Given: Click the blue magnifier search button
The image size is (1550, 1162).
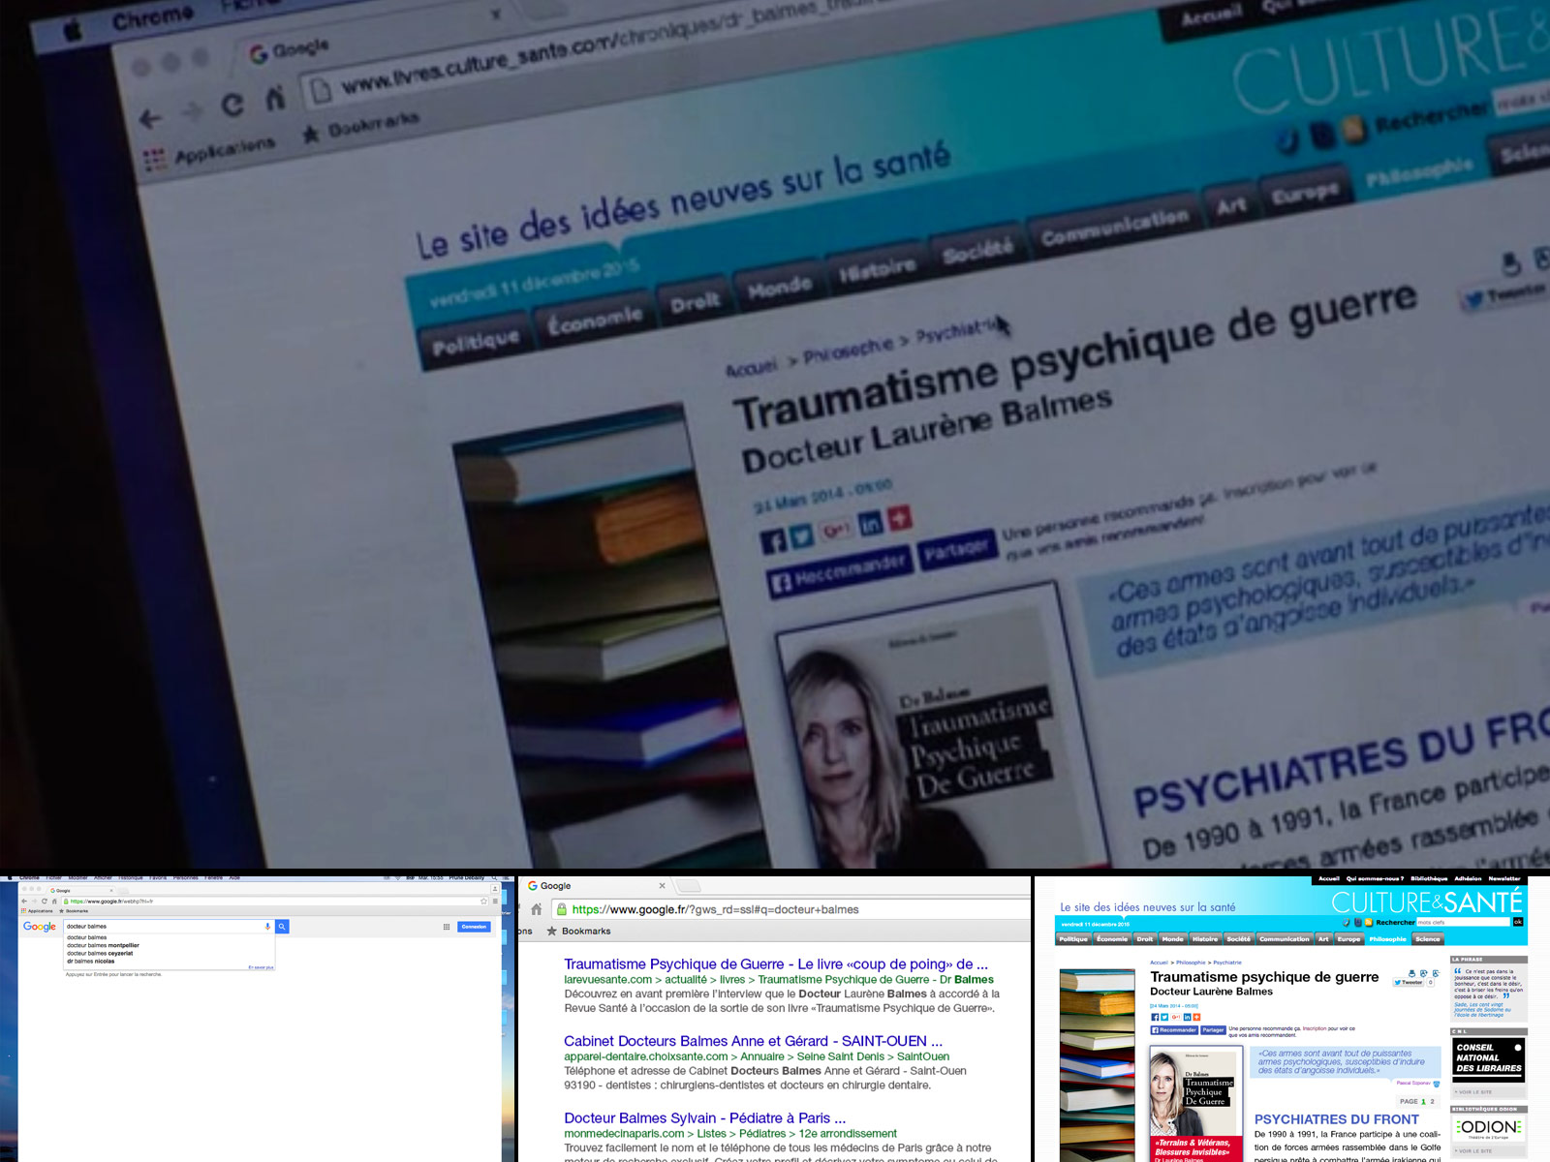Looking at the screenshot, I should pos(282,927).
